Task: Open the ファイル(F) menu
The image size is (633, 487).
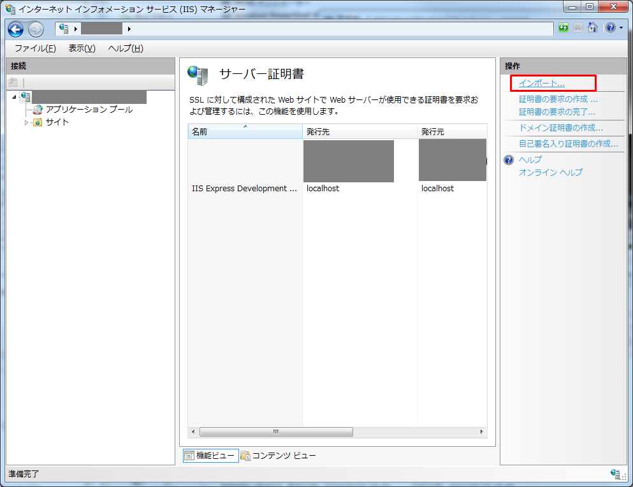Action: [36, 48]
